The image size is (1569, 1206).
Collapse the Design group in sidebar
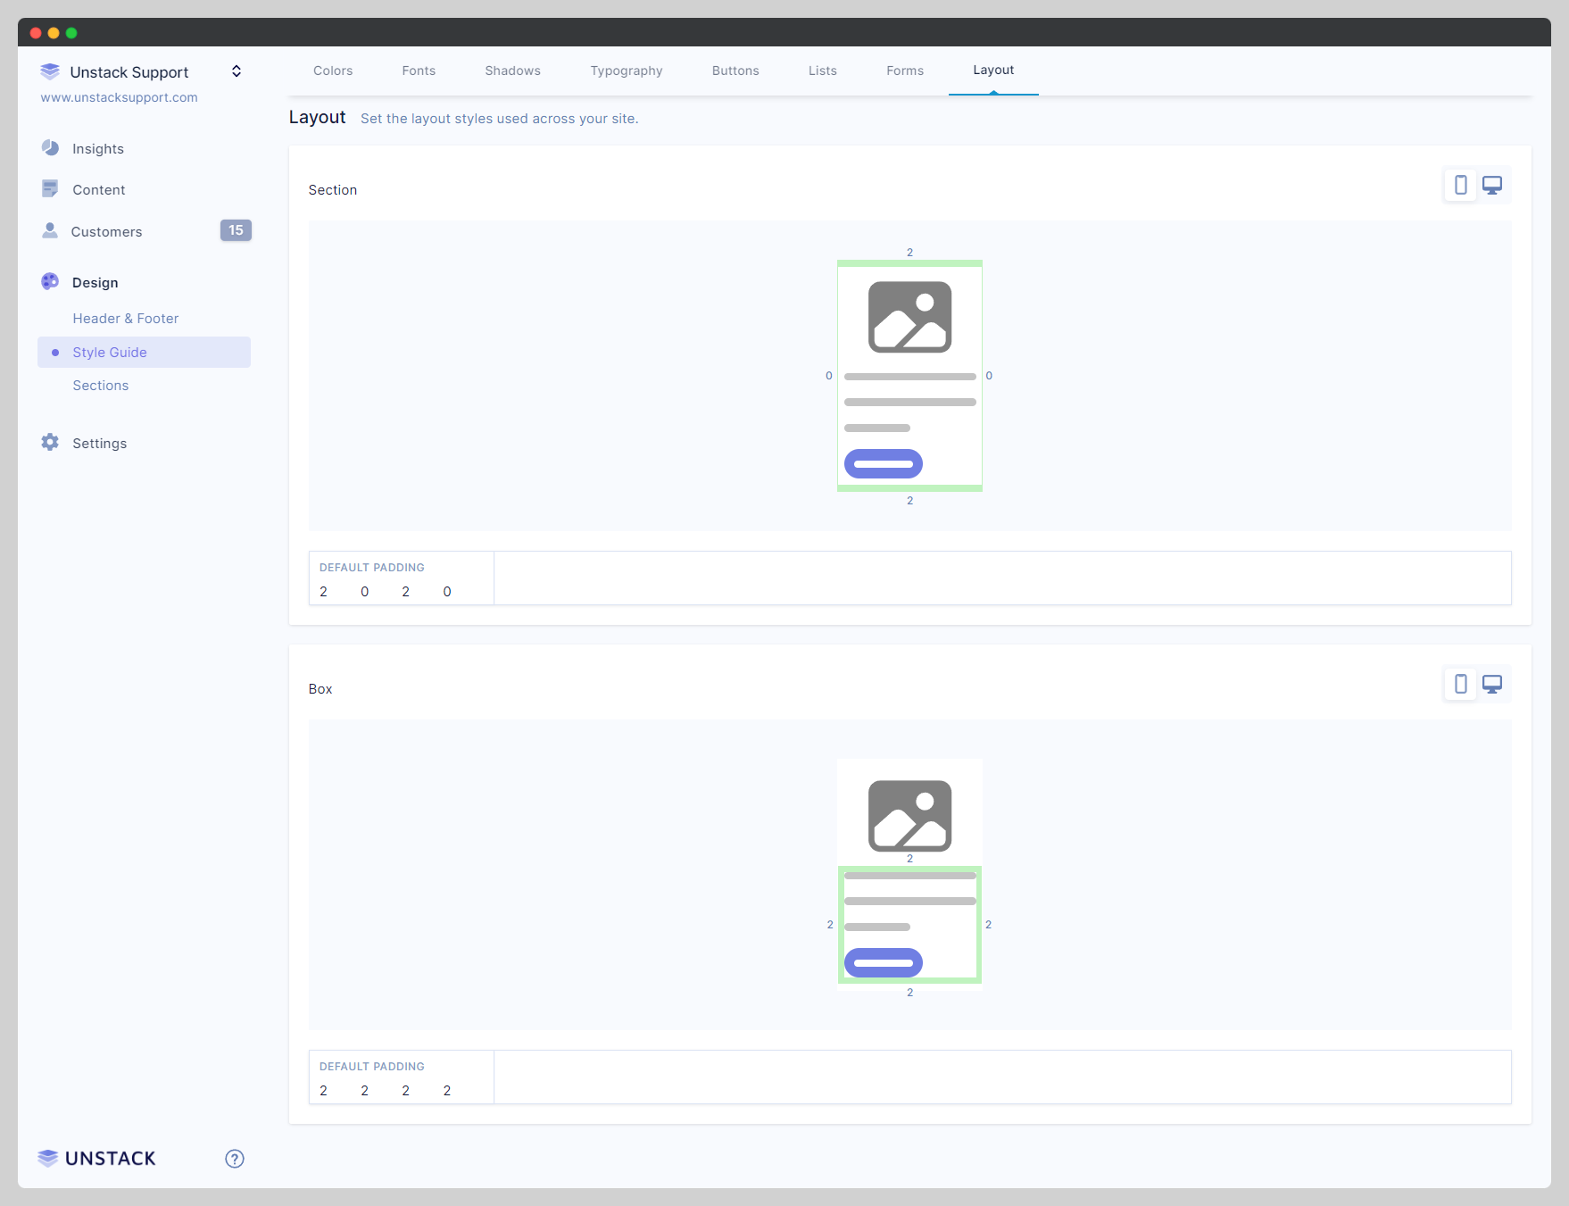click(95, 282)
